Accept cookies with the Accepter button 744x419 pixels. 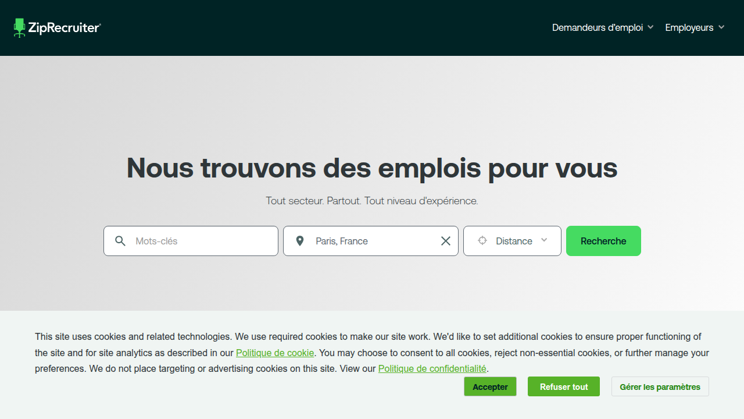point(490,387)
